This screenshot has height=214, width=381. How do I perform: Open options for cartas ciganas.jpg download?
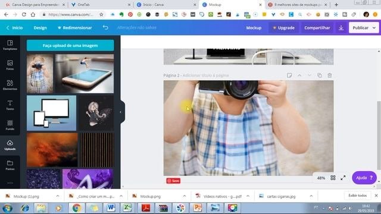(311, 196)
